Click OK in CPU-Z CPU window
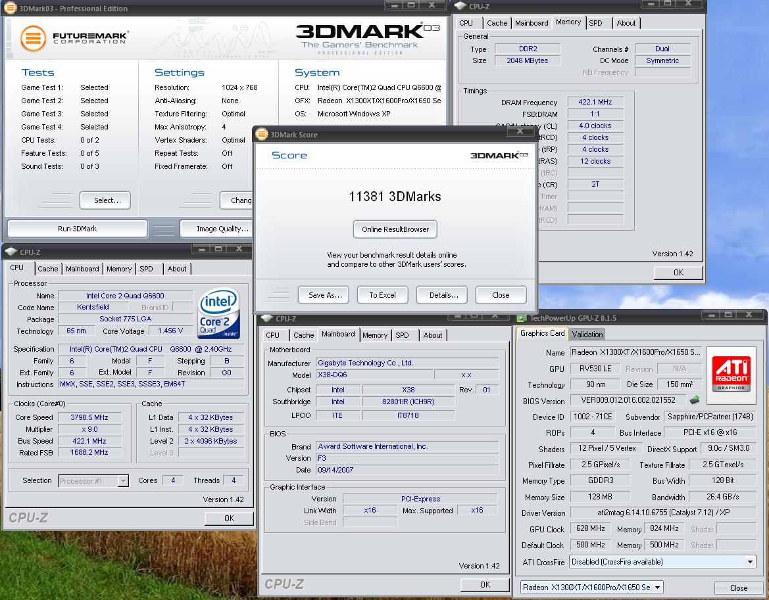Viewport: 769px width, 600px height. pos(229,519)
